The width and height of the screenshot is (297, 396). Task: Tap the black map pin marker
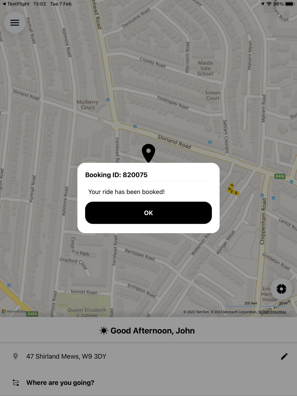click(x=148, y=153)
